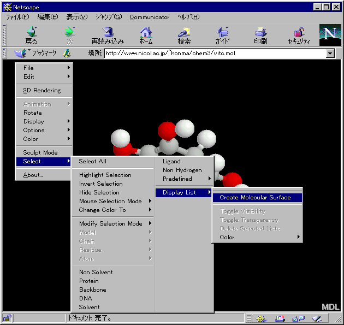Image resolution: width=344 pixels, height=325 pixels.
Task: Choose Rotate in the popup menu
Action: click(x=44, y=113)
